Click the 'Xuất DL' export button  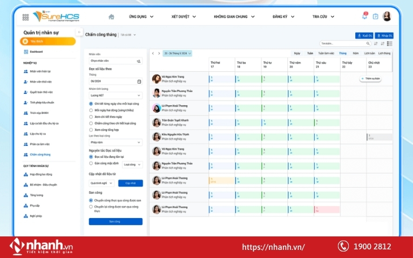coord(364,36)
